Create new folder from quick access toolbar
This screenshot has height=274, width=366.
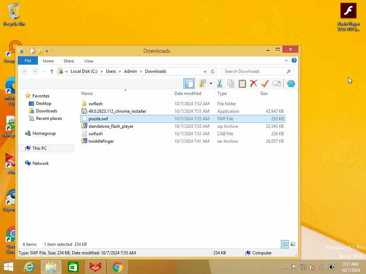(40, 51)
